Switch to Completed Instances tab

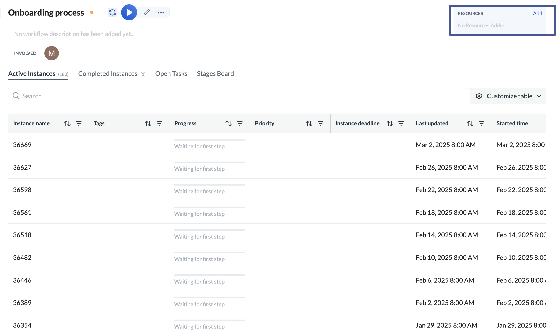coord(112,74)
